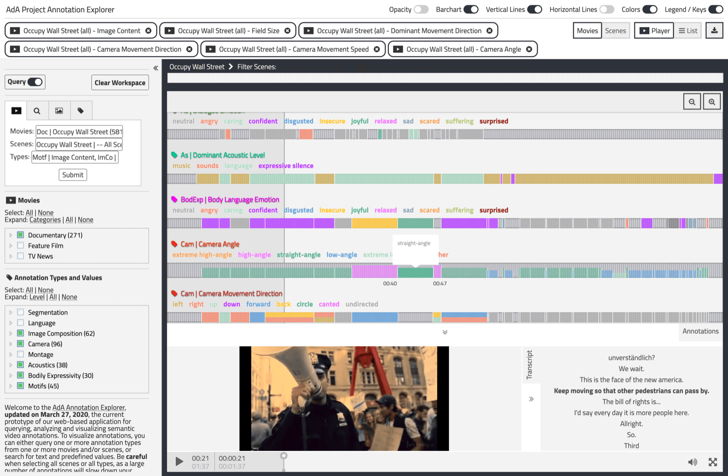This screenshot has width=728, height=476.
Task: Open the search query tab in sidebar
Action: click(x=37, y=111)
